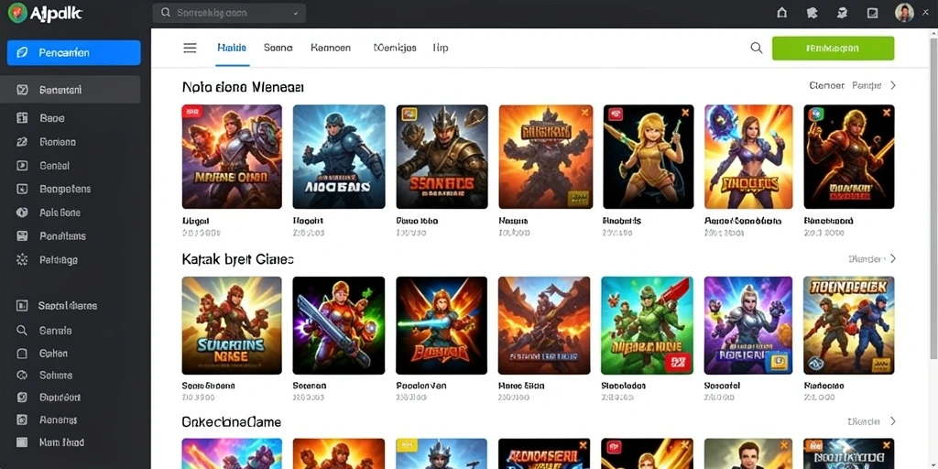The width and height of the screenshot is (938, 469).
Task: Click the top bar icon left of the square icon
Action: tap(842, 13)
